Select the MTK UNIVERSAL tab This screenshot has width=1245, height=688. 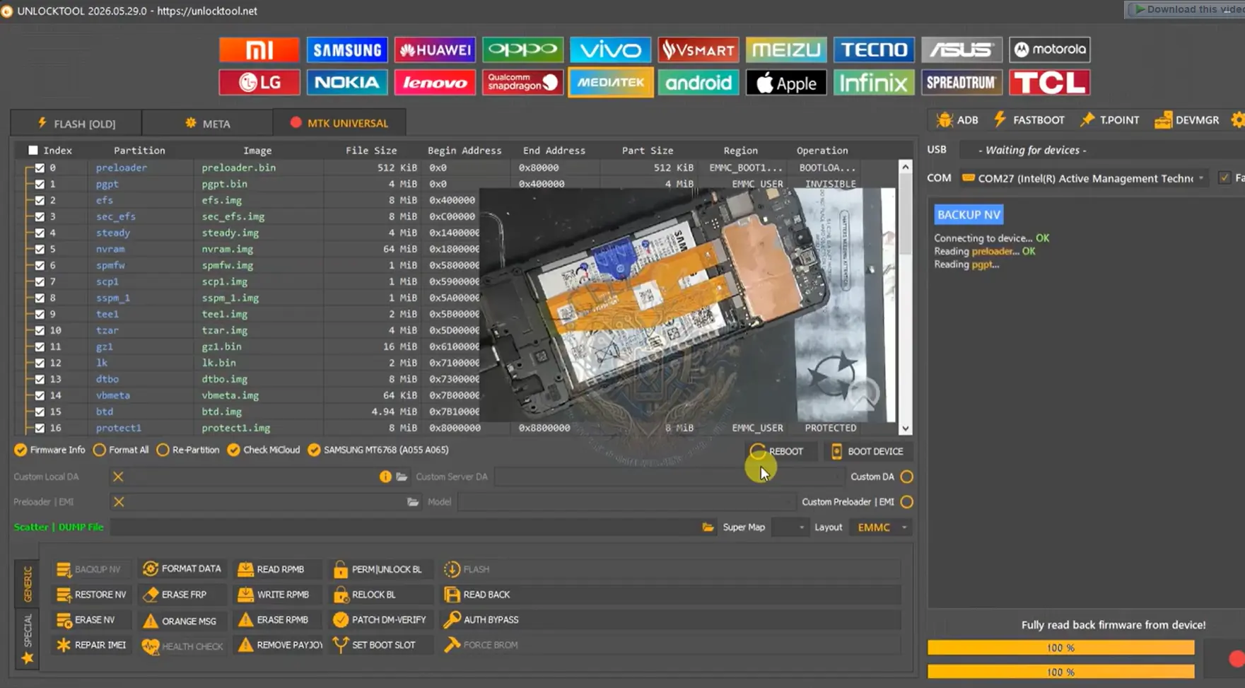339,123
